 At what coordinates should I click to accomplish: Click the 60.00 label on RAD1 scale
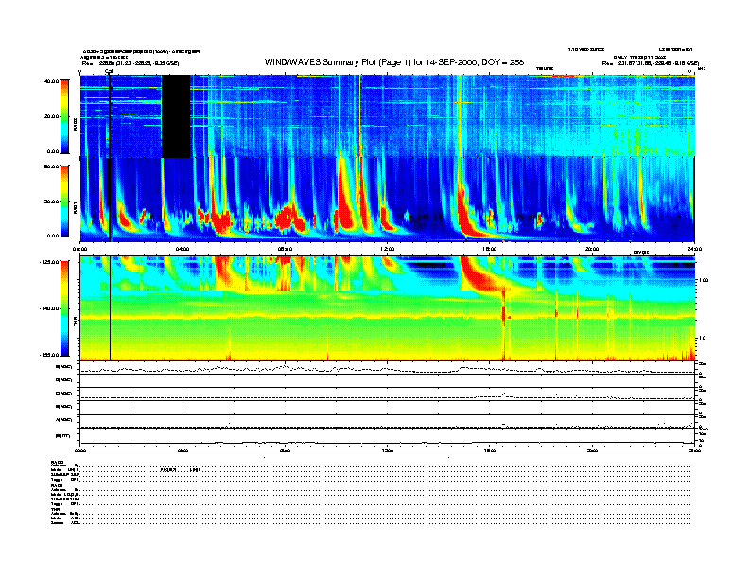pos(51,167)
